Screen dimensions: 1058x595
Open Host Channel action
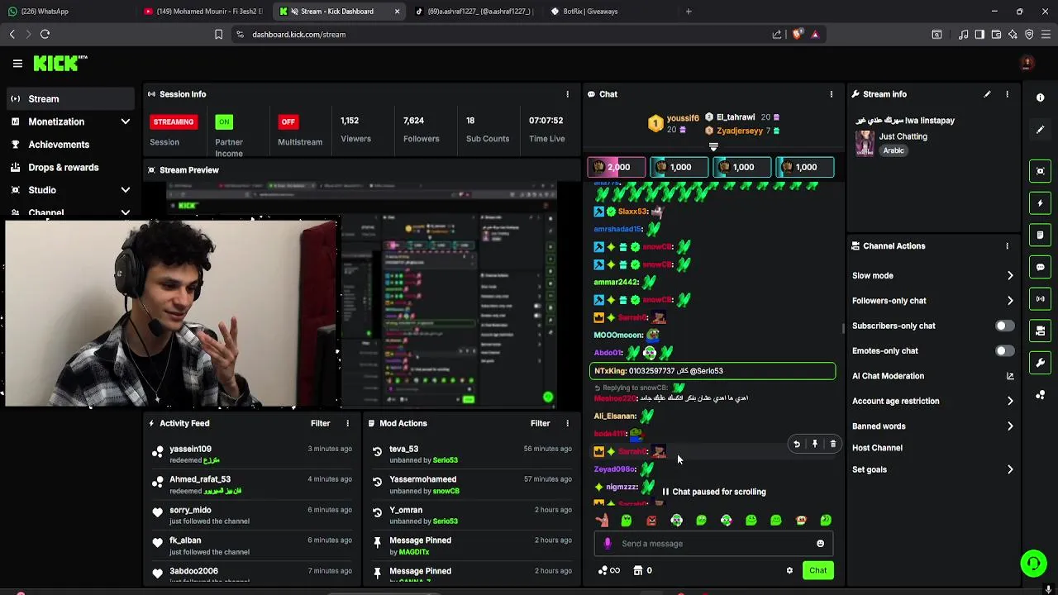877,448
